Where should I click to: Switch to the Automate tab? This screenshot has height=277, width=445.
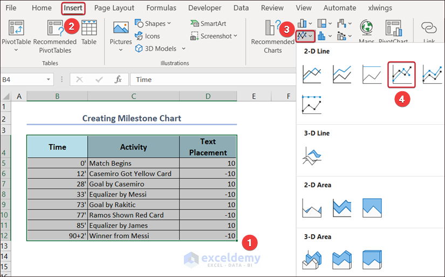pos(340,8)
